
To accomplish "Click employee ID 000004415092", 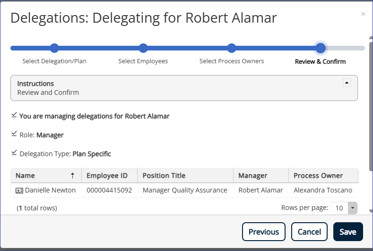I will point(109,190).
